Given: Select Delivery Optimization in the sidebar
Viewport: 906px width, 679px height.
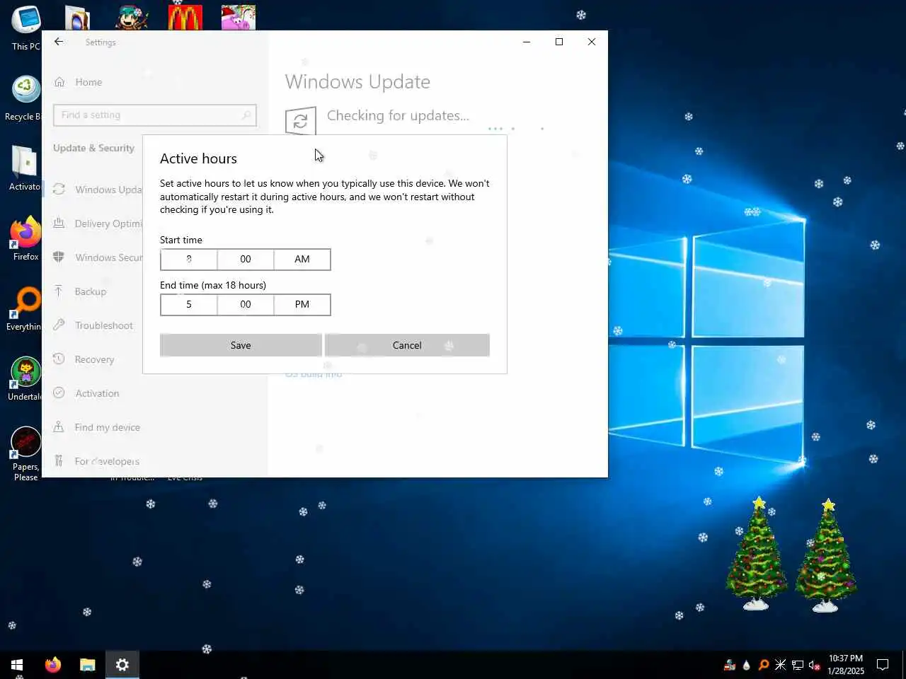Looking at the screenshot, I should click(x=93, y=224).
